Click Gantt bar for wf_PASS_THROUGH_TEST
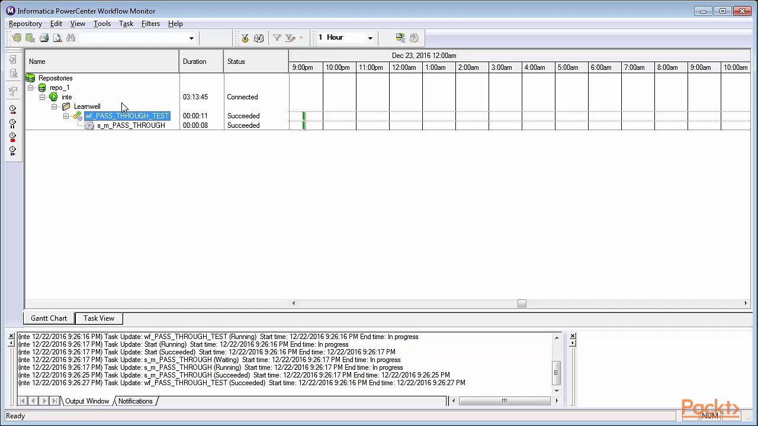758x426 pixels. pyautogui.click(x=304, y=116)
